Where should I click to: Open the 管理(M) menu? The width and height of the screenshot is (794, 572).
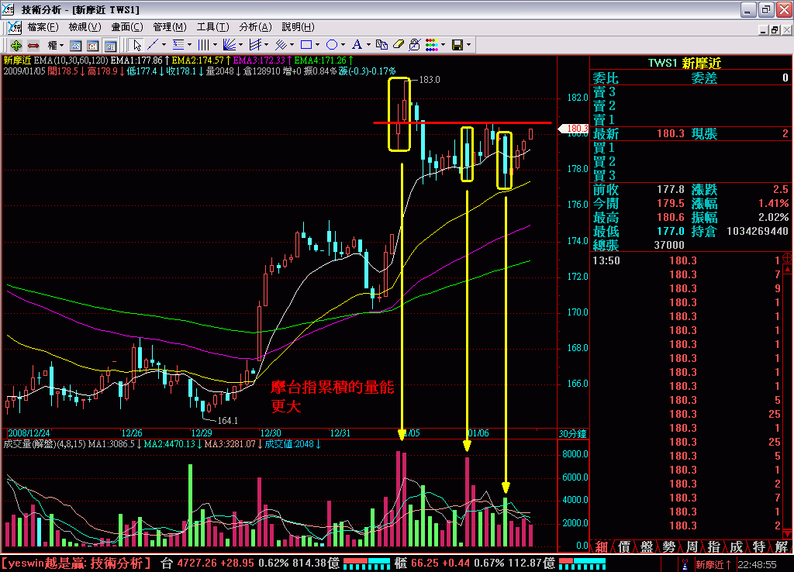point(170,27)
